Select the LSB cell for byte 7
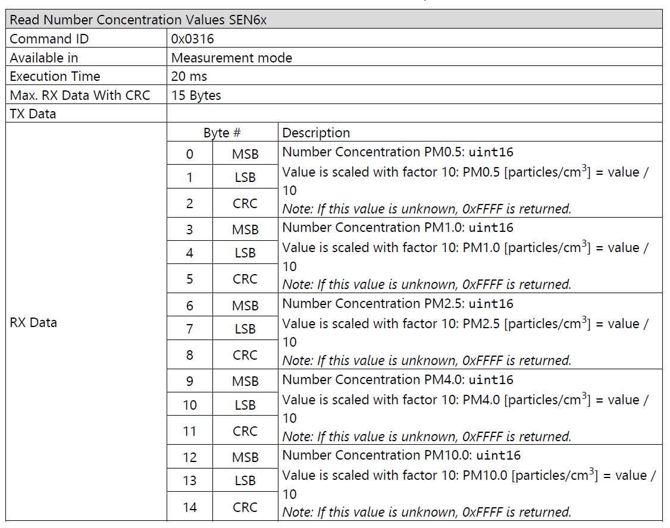The image size is (670, 528). (245, 329)
